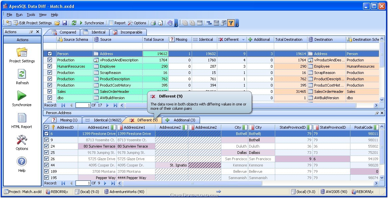
Task: Toggle checkbox for HumanResources Employee row
Action: point(50,66)
